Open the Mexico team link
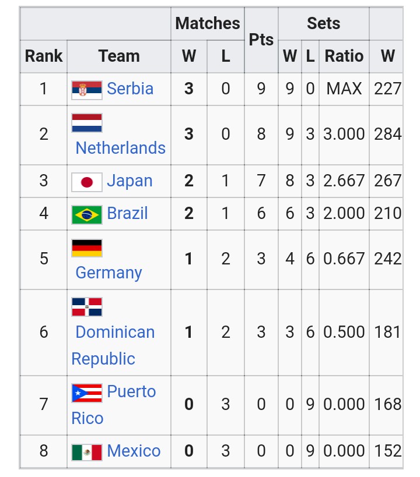 (134, 451)
